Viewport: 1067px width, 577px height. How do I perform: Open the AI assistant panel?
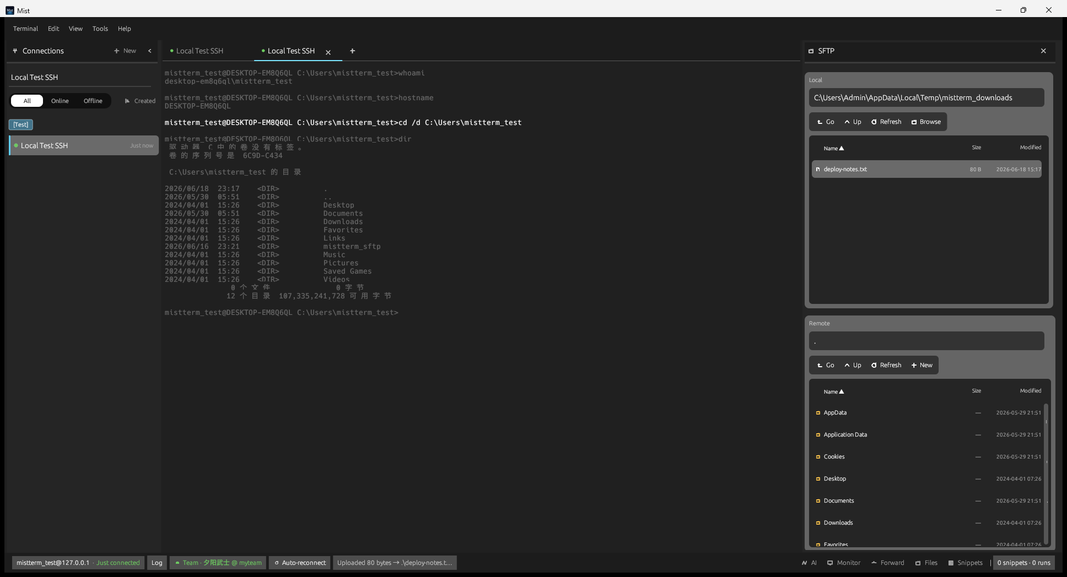pyautogui.click(x=809, y=563)
